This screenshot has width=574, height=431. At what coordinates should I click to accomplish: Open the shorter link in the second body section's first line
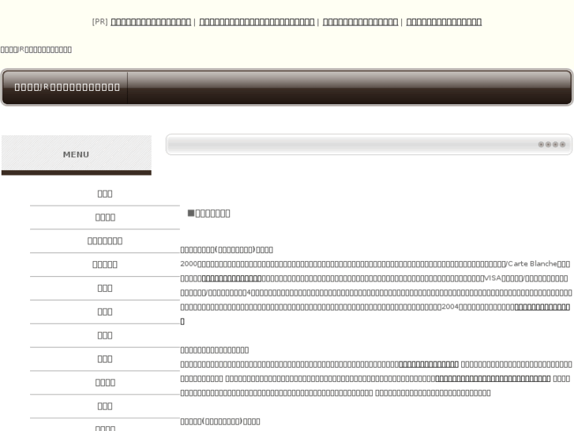coord(429,365)
